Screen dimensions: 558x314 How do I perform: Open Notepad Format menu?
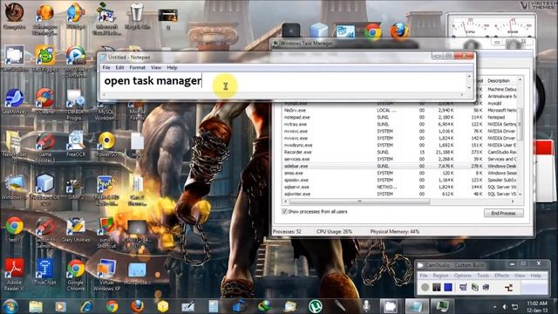point(138,67)
